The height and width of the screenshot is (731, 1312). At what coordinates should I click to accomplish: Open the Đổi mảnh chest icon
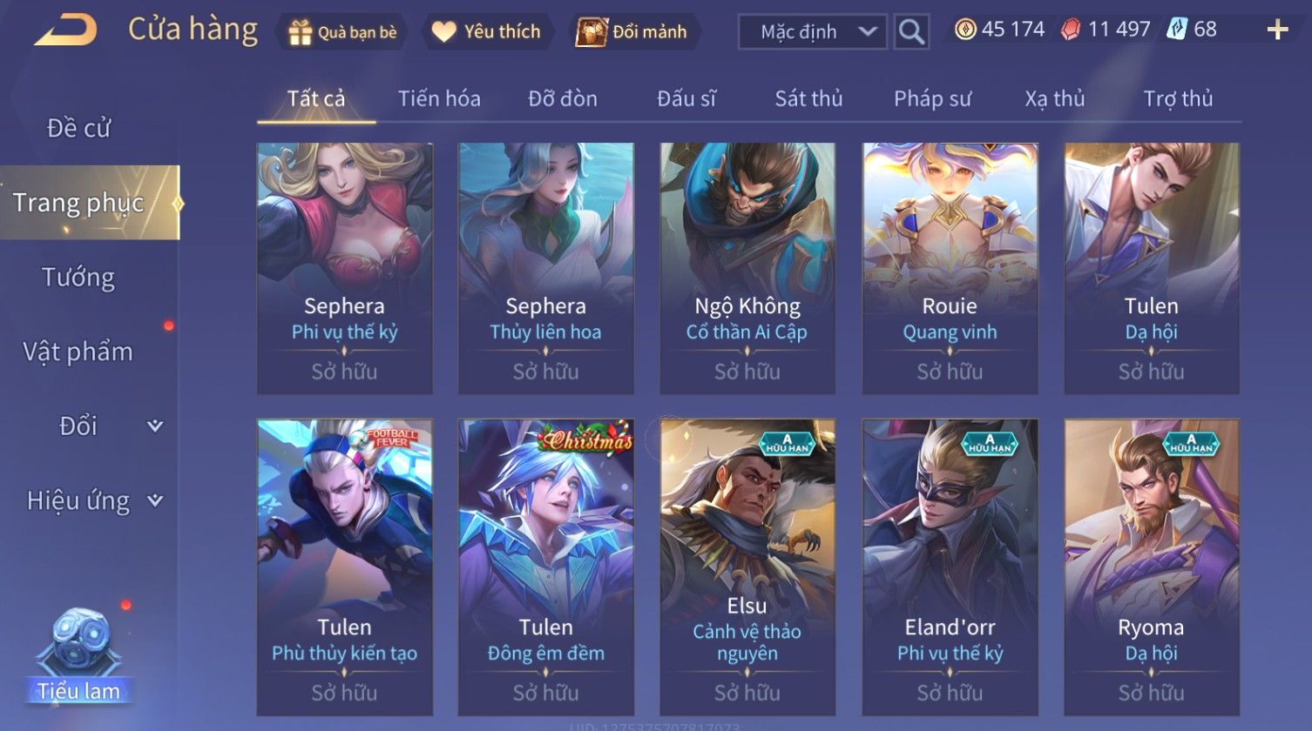(x=591, y=32)
